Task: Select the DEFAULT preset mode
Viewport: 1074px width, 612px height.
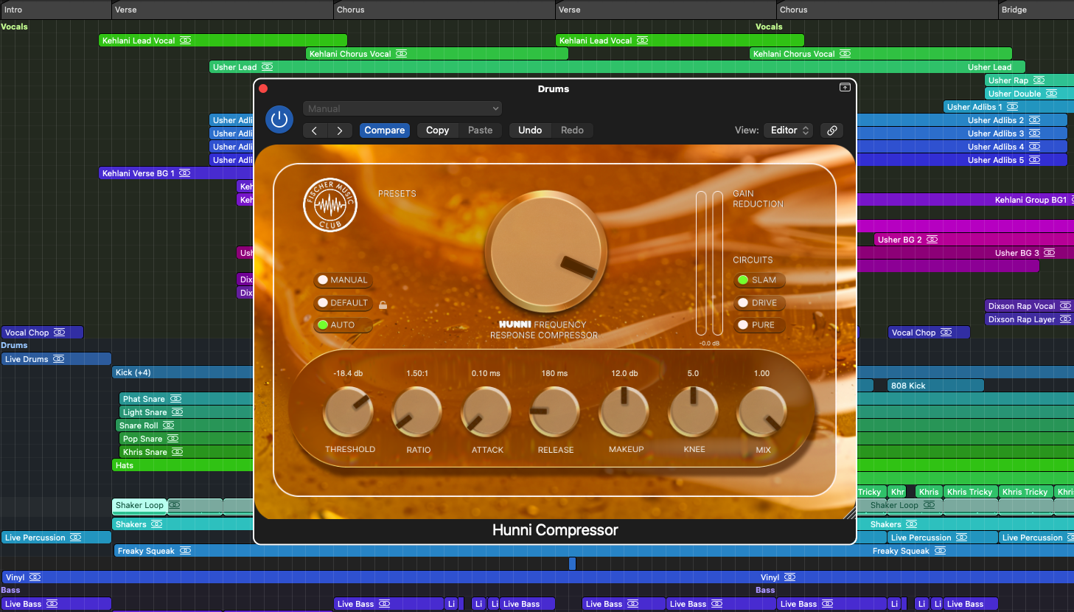Action: pos(343,303)
